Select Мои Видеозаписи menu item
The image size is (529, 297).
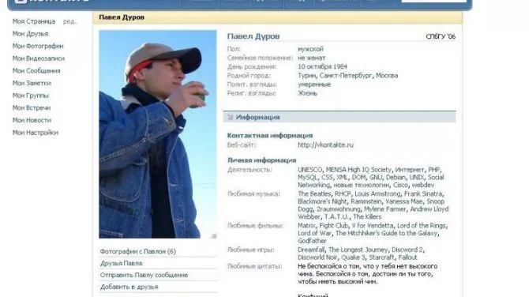(x=39, y=58)
